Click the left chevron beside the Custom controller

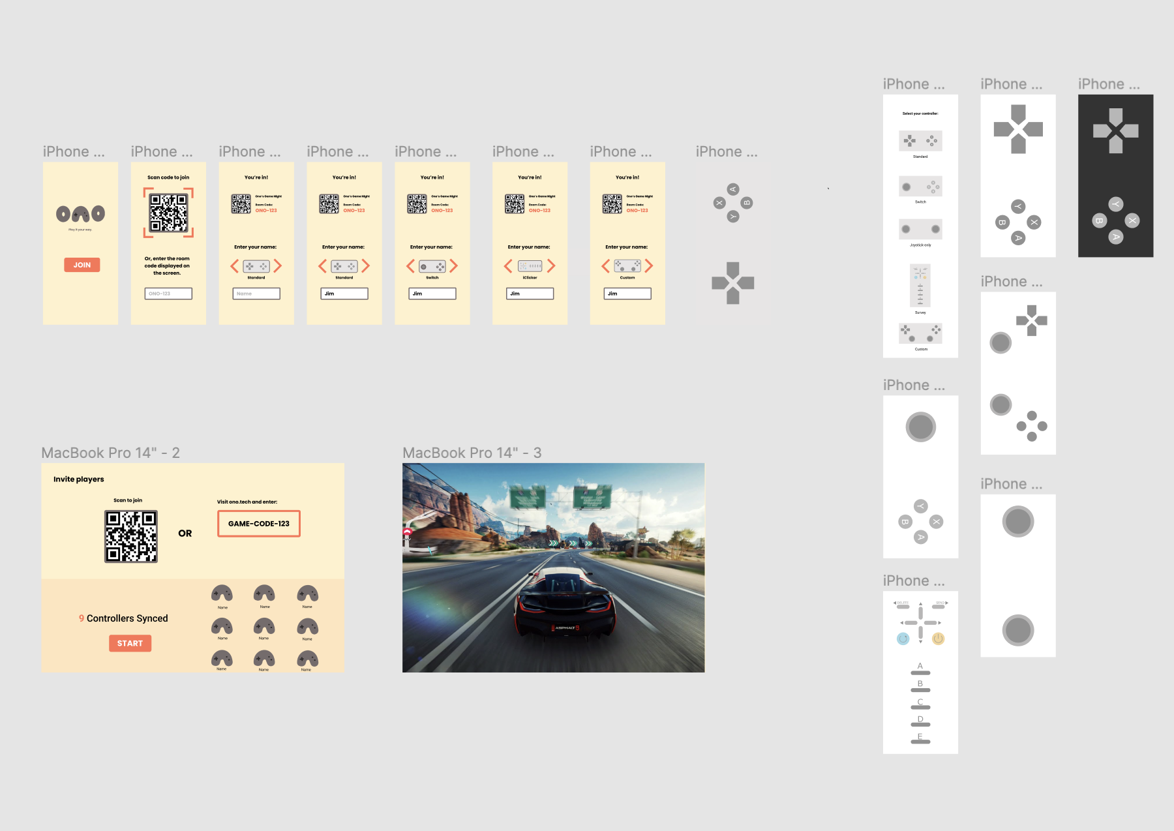coord(606,266)
